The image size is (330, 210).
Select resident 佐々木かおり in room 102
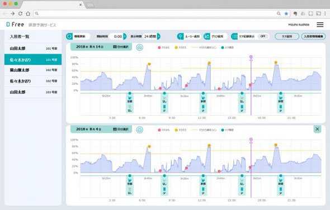33,81
